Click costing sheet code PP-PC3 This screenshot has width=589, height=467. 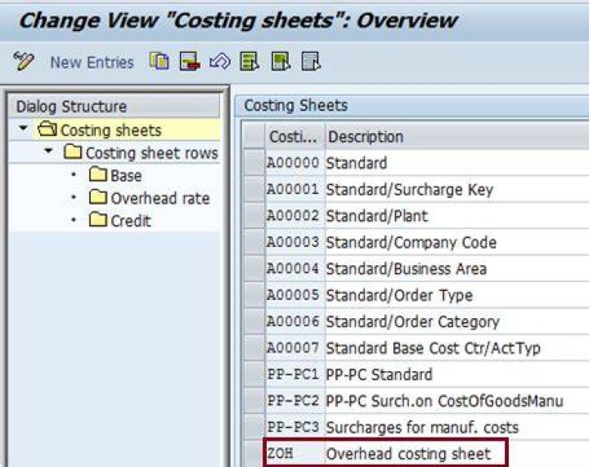[x=293, y=427]
